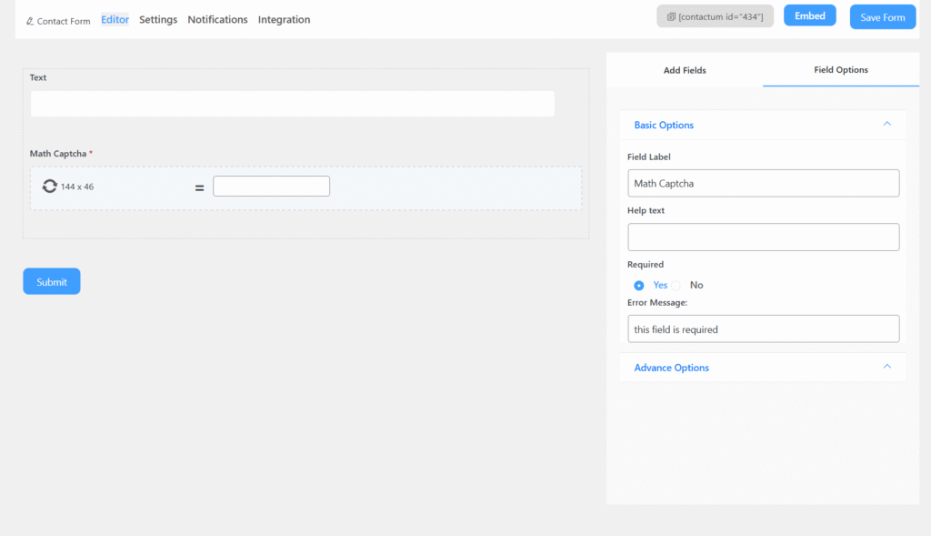Open the Integration tab
931x536 pixels.
tap(284, 20)
